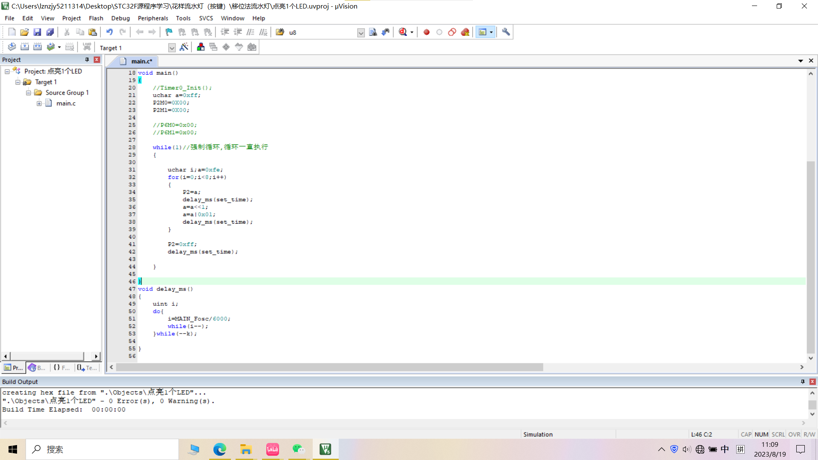818x460 pixels.
Task: Click the Translate current file icon
Action: coord(12,47)
